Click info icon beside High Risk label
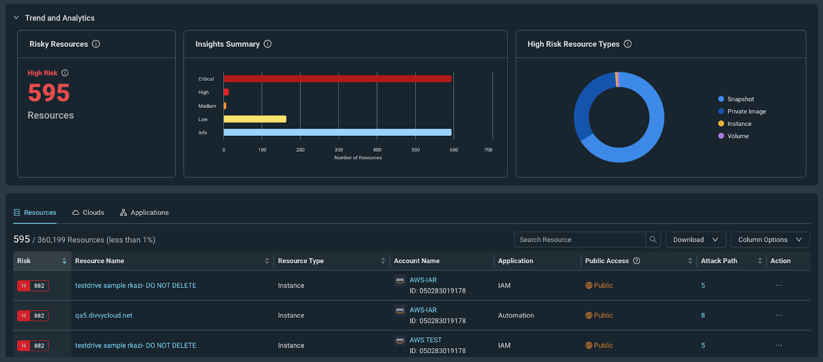Image resolution: width=823 pixels, height=362 pixels. [65, 73]
